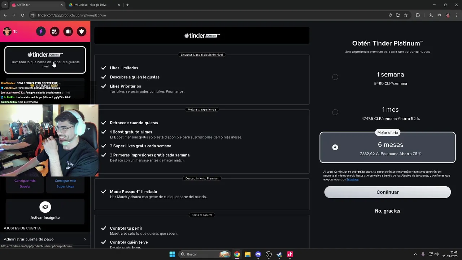Image resolution: width=462 pixels, height=260 pixels.
Task: Click the purple Boost lightning icon
Action: point(41,32)
